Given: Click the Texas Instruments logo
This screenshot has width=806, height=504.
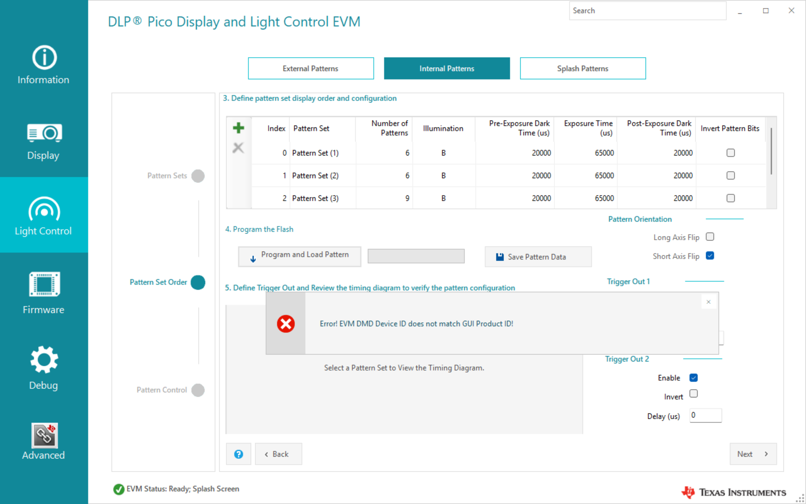Looking at the screenshot, I should [x=734, y=492].
